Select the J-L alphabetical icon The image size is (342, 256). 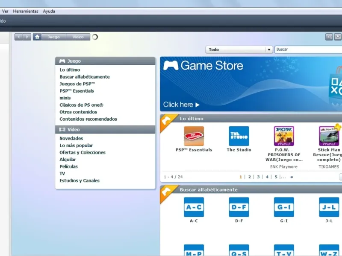[329, 207]
